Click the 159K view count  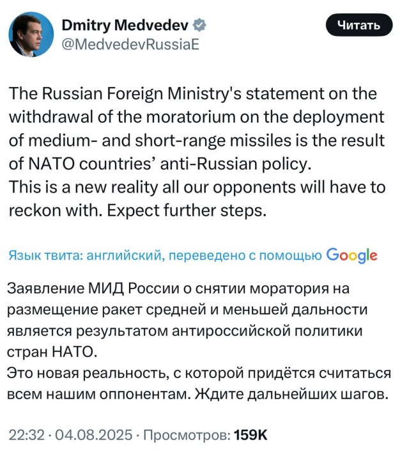pos(251,434)
